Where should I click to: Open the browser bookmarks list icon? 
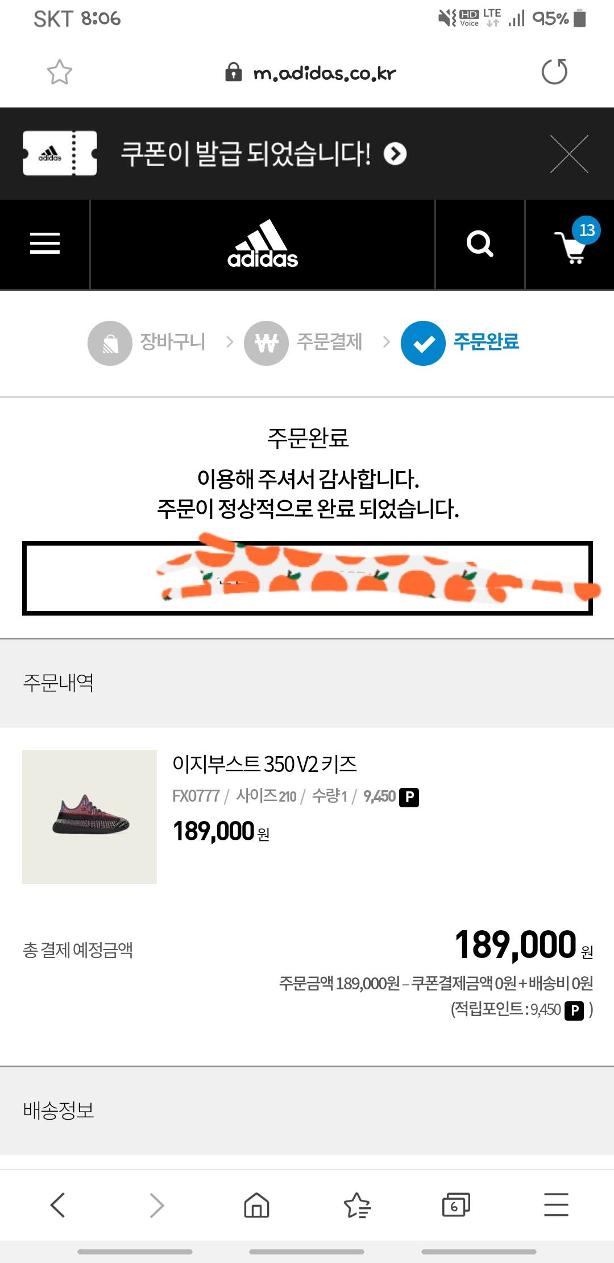(357, 1205)
